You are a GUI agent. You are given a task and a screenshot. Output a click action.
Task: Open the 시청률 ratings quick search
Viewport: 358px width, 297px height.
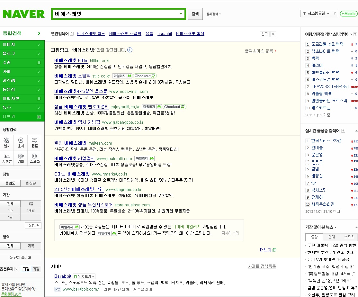7,158
